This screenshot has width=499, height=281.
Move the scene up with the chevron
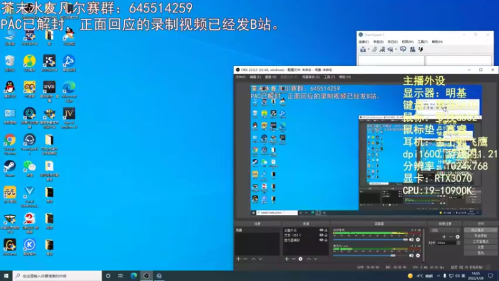tap(253, 259)
